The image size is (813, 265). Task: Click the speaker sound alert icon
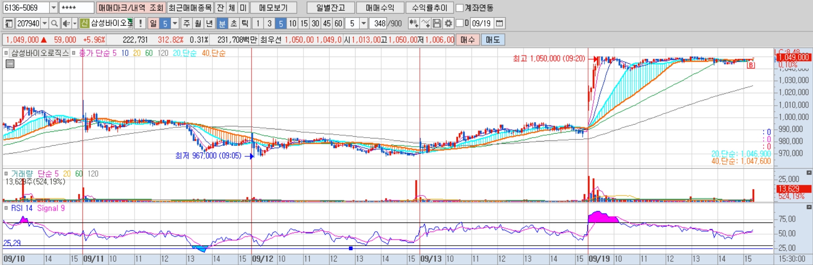66,23
